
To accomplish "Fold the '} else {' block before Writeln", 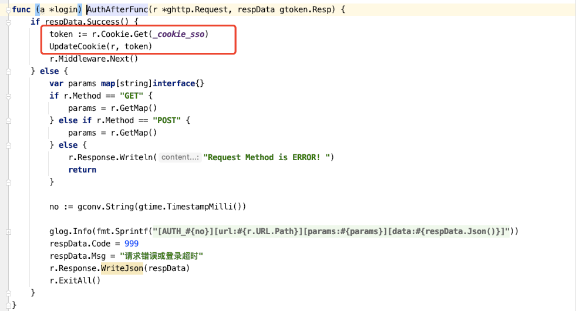I will coord(8,146).
